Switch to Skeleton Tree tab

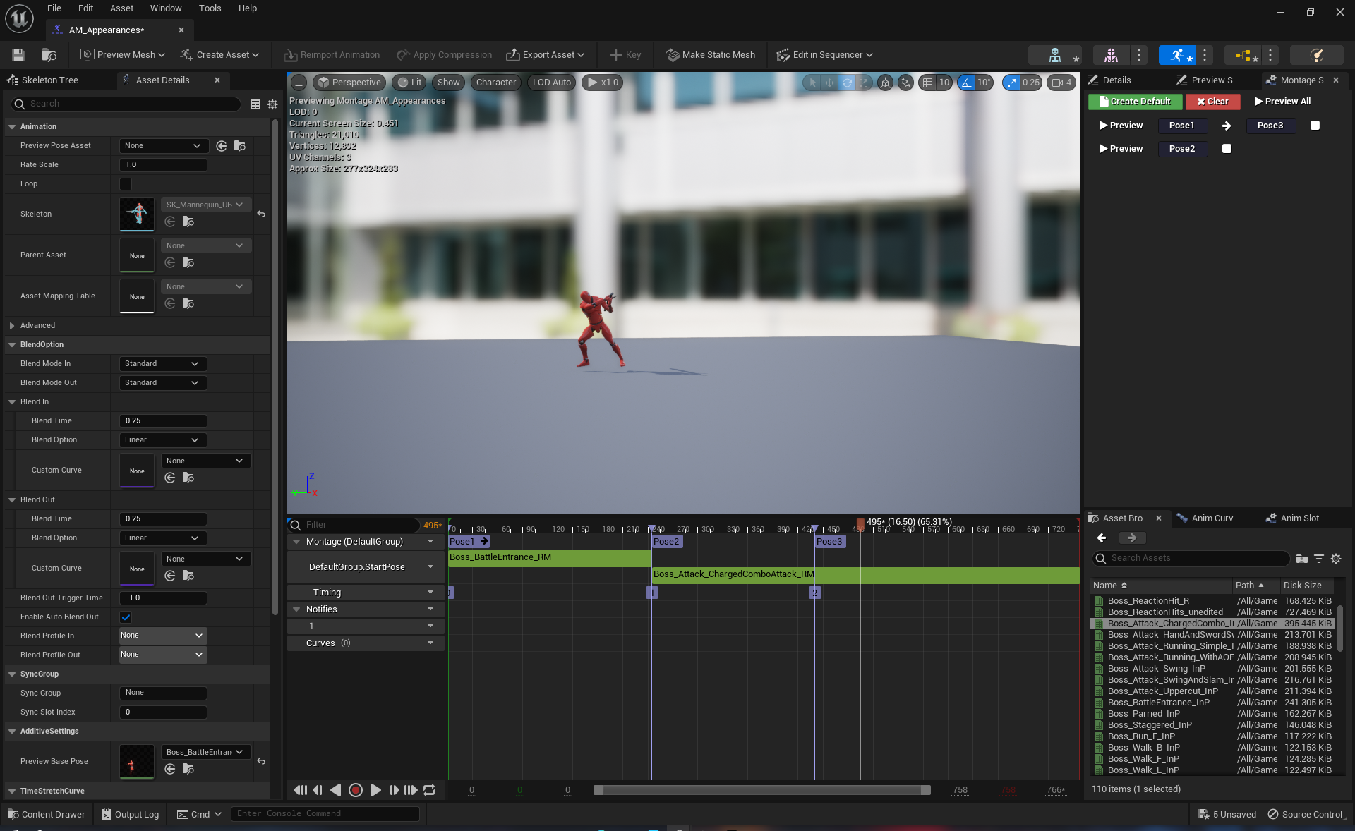click(x=49, y=80)
